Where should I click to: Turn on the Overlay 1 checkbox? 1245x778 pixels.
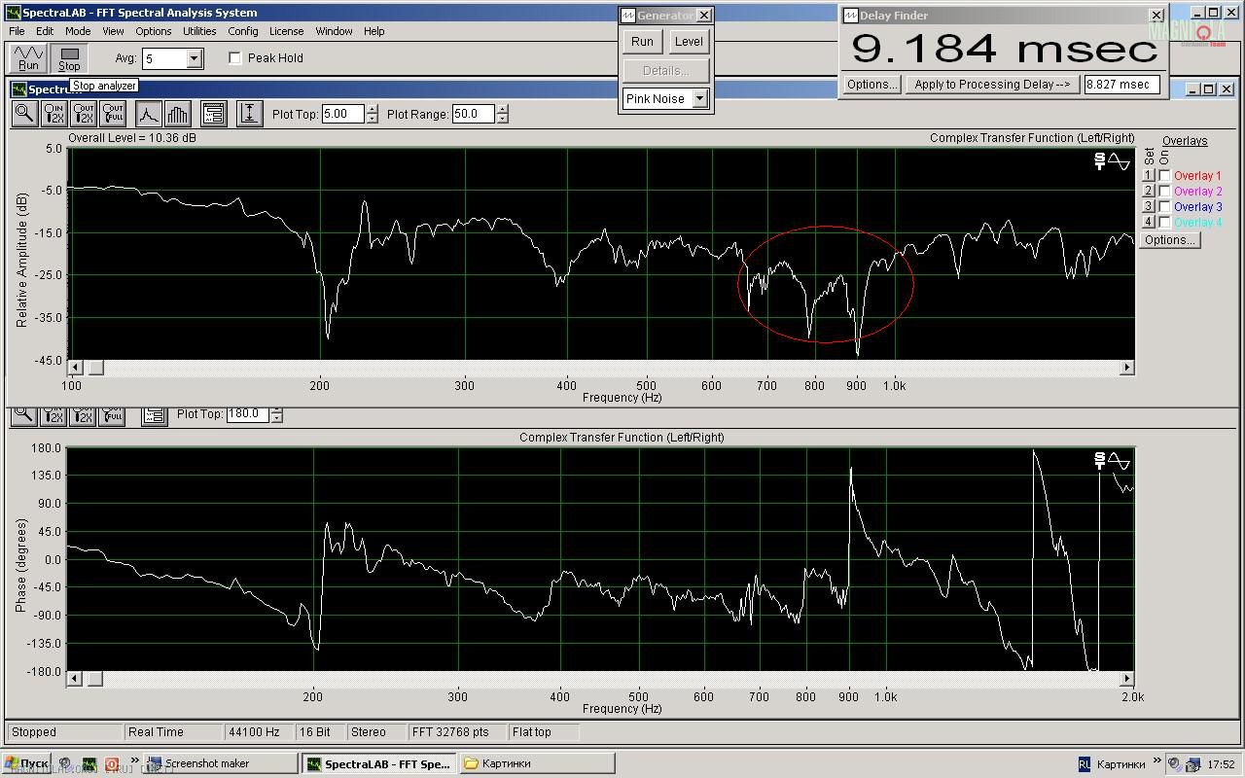click(1164, 176)
